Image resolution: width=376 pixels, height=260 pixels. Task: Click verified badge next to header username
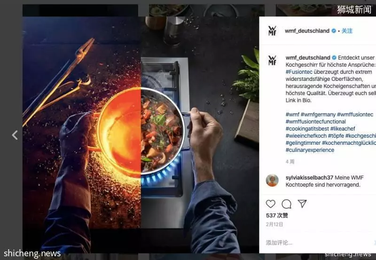click(x=334, y=31)
